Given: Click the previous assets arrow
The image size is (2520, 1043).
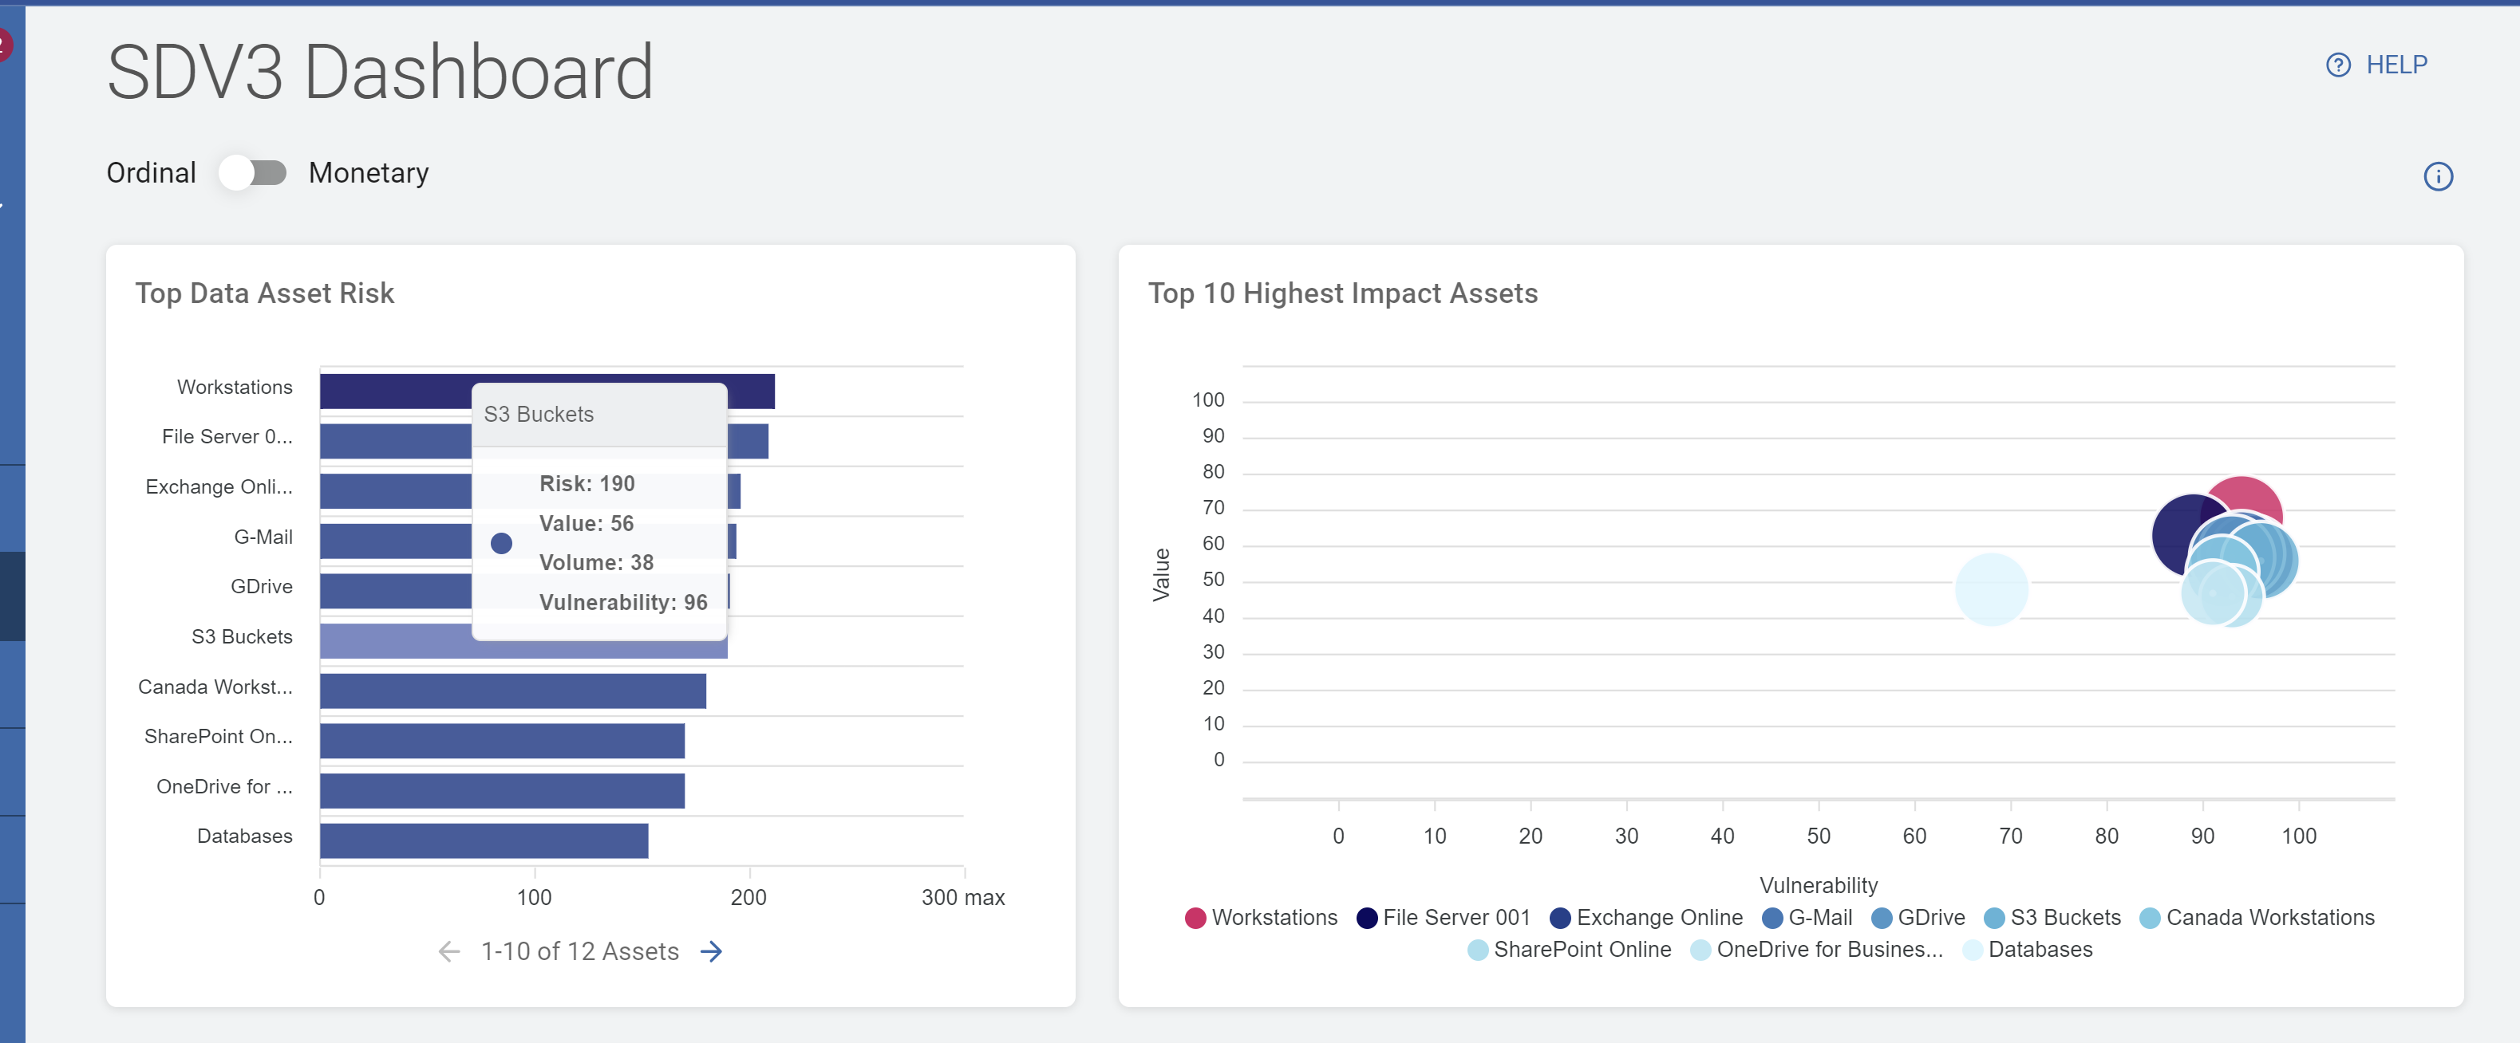Looking at the screenshot, I should click(x=449, y=951).
